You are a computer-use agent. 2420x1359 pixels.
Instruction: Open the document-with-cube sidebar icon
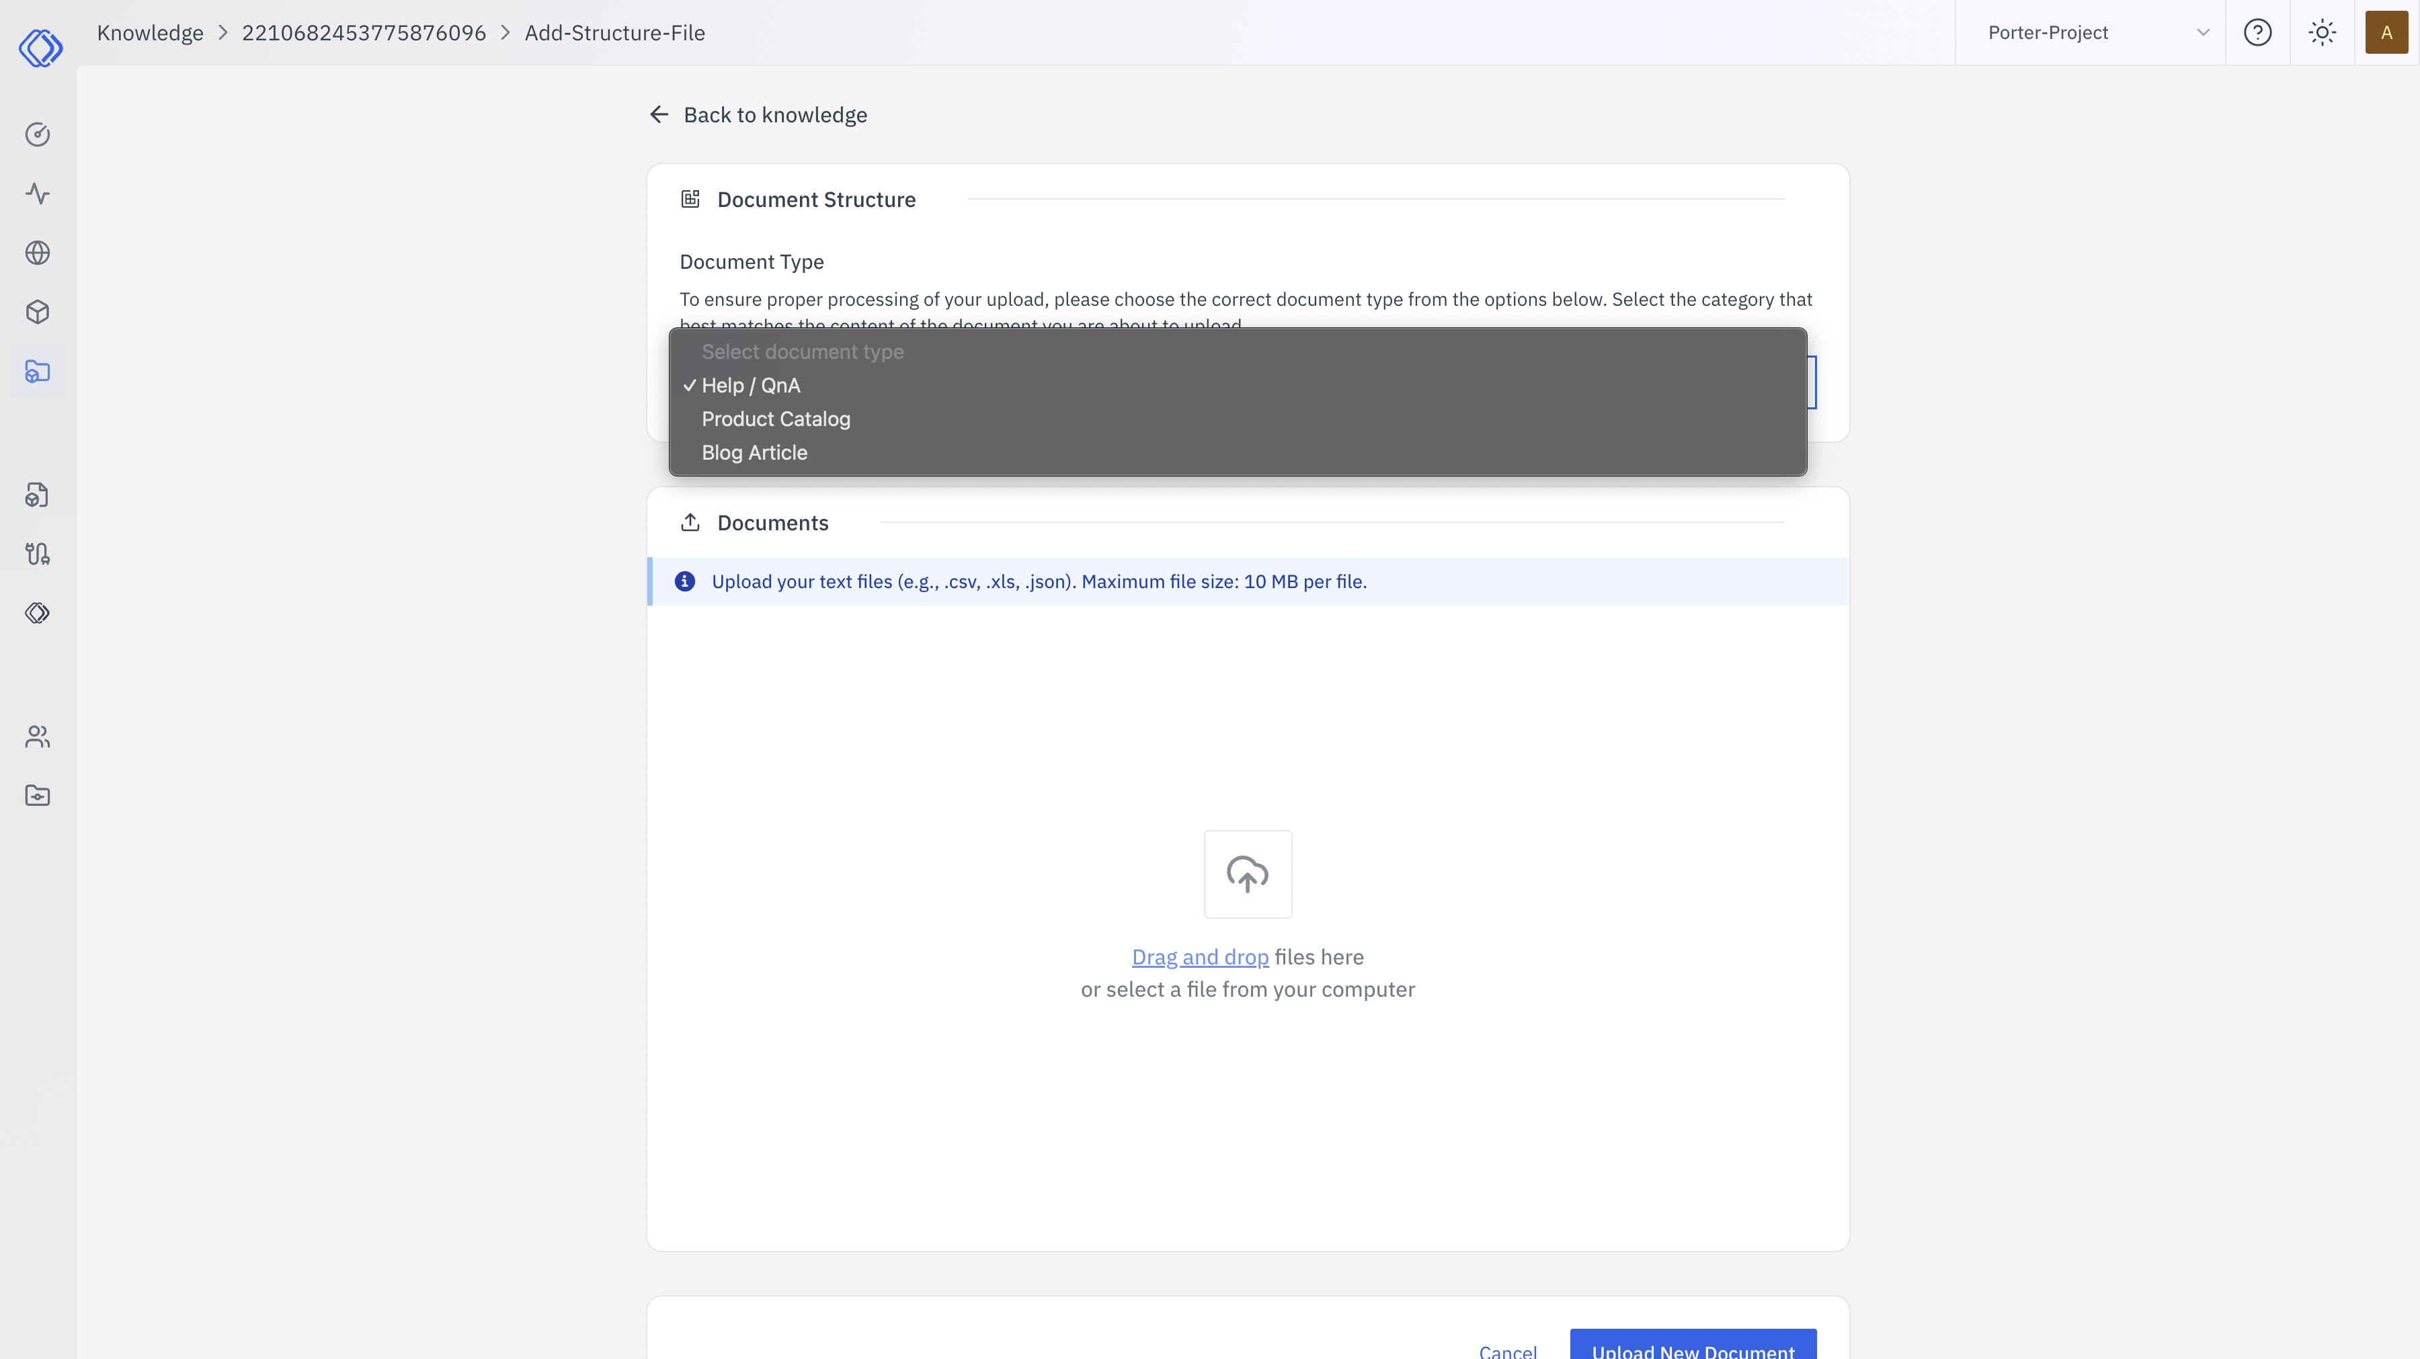[x=38, y=495]
